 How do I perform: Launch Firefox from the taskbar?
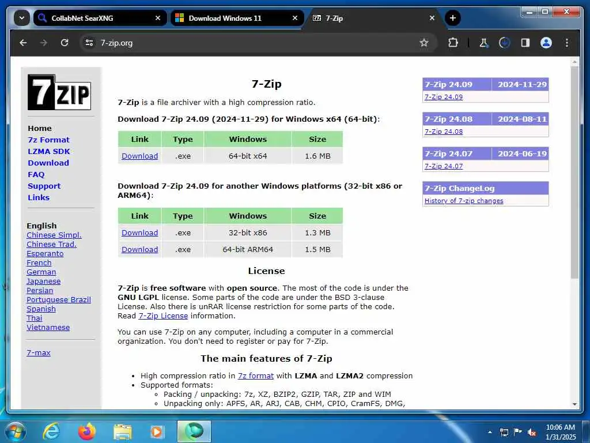coord(87,431)
